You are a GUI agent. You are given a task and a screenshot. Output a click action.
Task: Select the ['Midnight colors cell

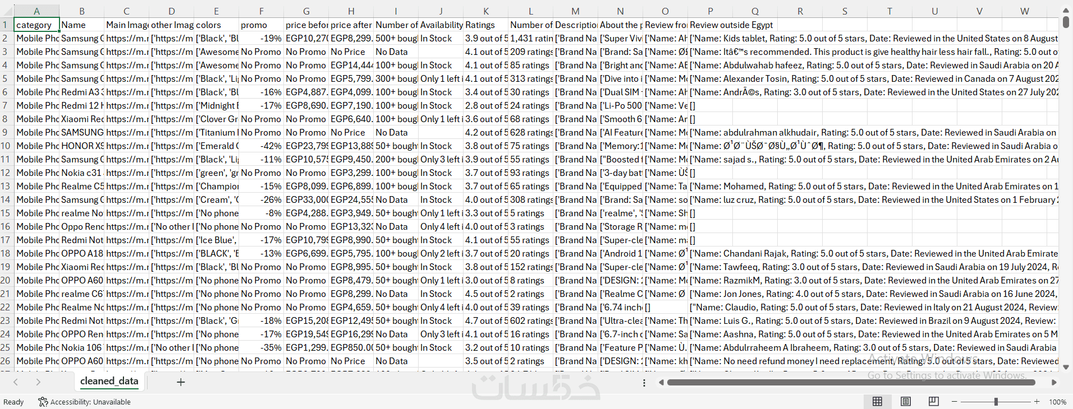(216, 105)
